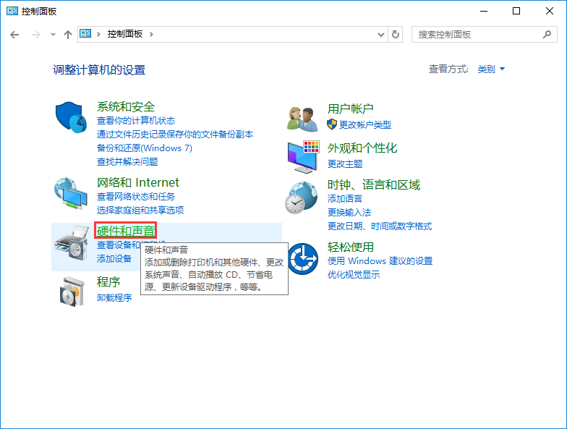
Task: Click the Programs disc box icon
Action: point(71,291)
